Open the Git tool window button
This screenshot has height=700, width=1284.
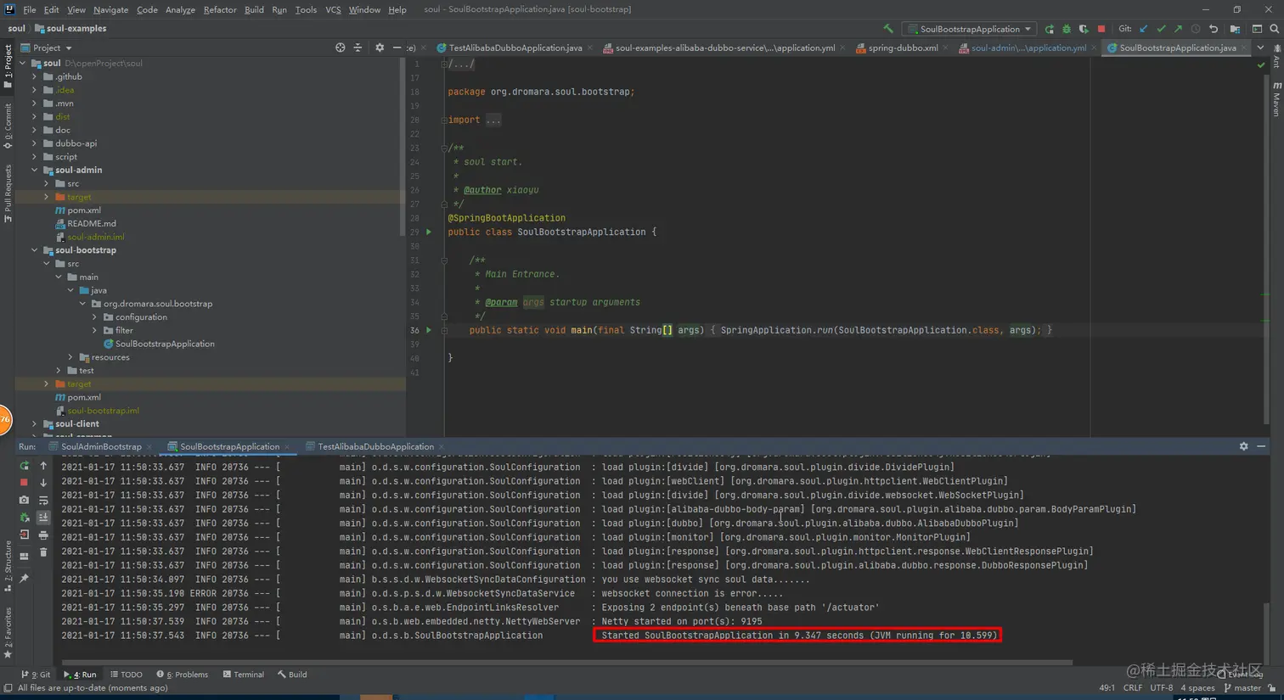point(36,675)
